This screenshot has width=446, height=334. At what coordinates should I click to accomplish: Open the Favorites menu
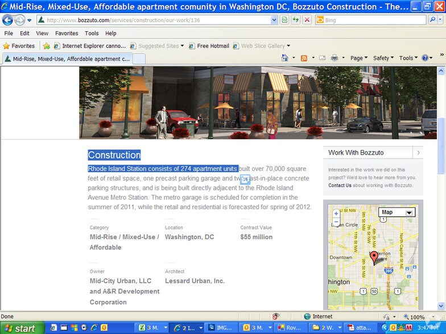67,33
